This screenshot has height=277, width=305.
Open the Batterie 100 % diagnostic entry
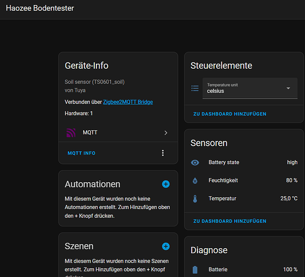[x=244, y=269]
